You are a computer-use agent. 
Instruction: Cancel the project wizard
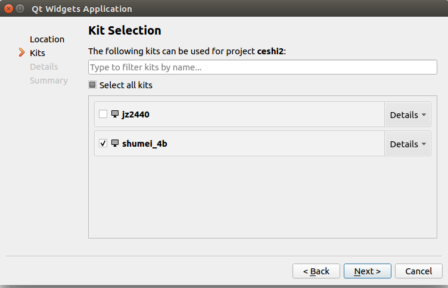[418, 271]
